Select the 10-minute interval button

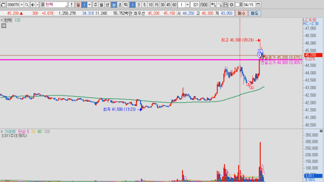pos(150,4)
